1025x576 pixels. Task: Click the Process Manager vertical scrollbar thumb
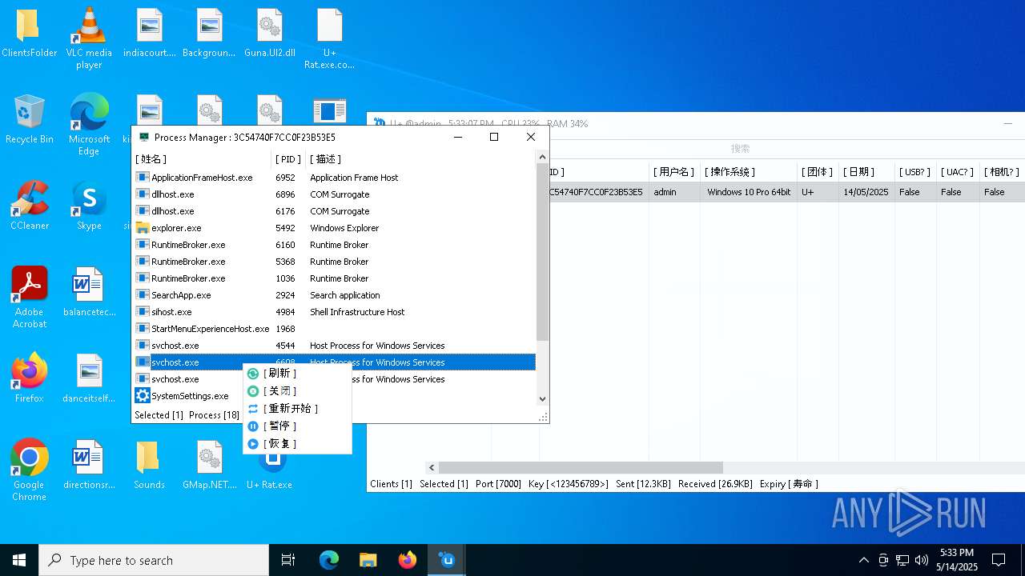[542, 253]
